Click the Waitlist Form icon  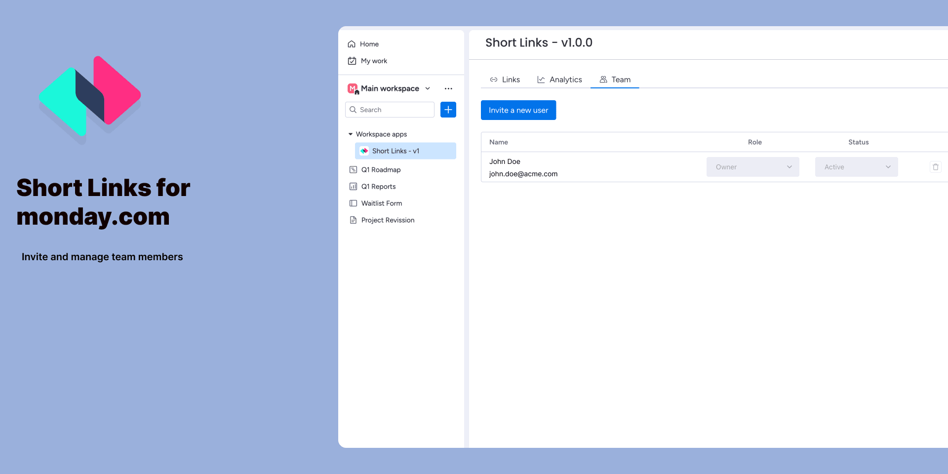(353, 203)
